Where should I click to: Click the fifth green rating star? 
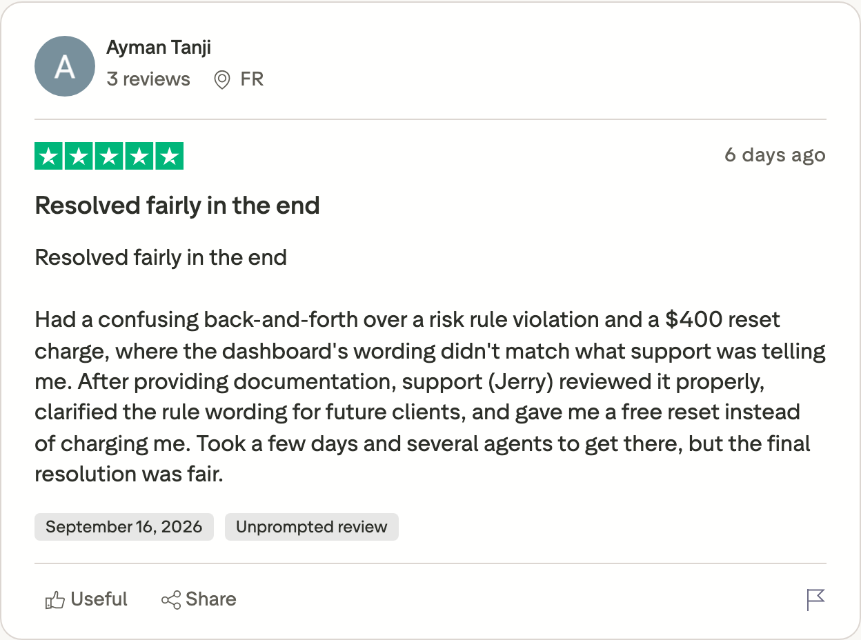pos(168,156)
